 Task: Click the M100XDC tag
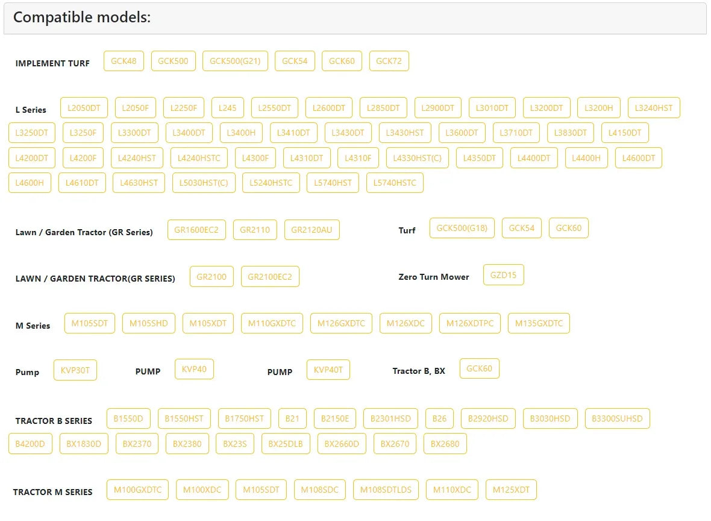coord(202,490)
